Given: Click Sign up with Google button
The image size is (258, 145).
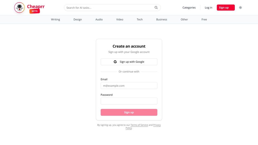Looking at the screenshot, I should [129, 62].
